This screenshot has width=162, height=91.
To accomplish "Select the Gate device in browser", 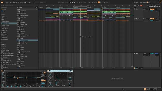I will click(x=22, y=39).
